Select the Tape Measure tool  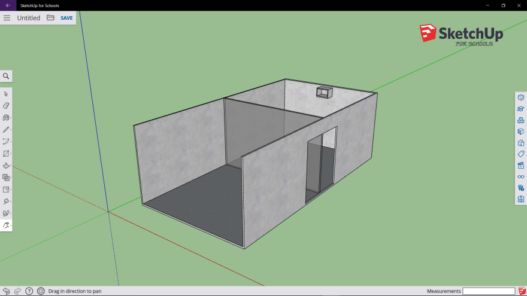6,202
